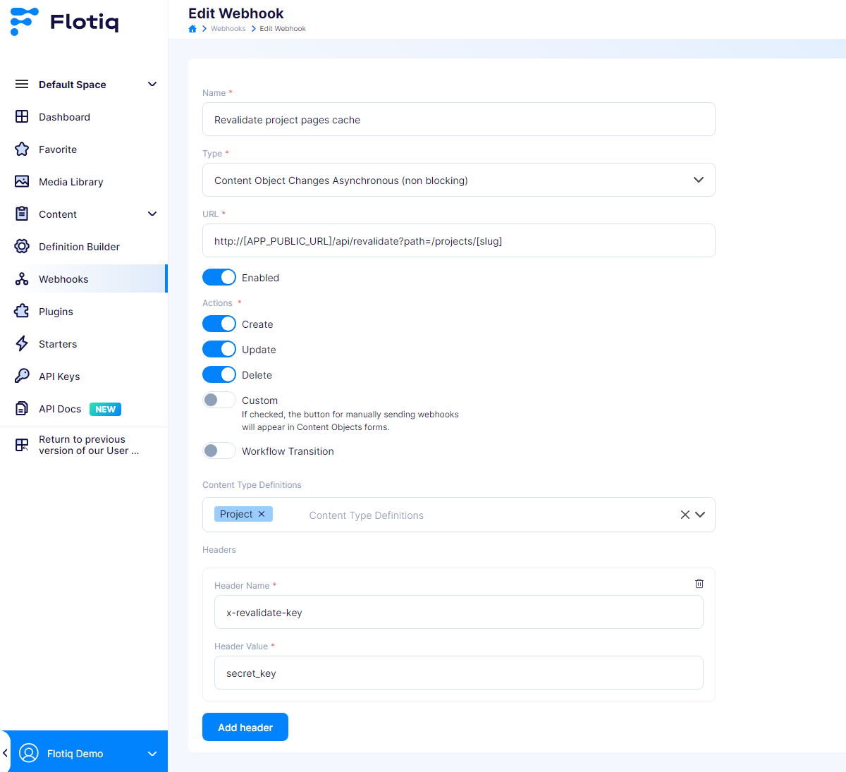Delete header with the trash icon

coord(699,583)
